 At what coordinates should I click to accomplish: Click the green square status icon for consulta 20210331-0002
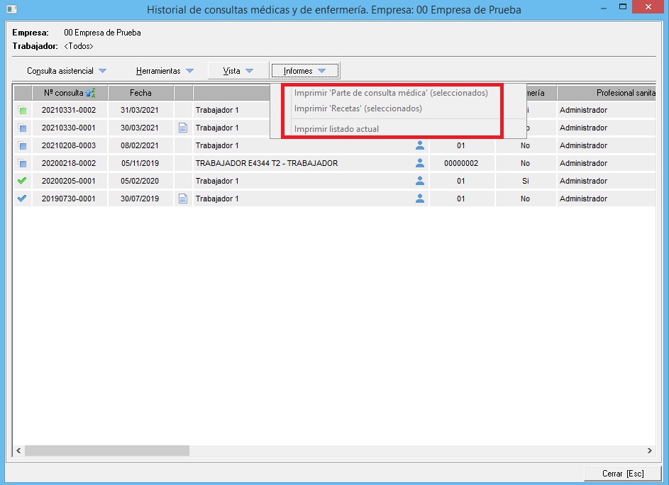click(x=23, y=111)
